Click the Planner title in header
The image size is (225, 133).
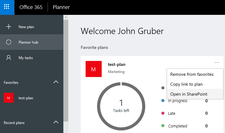61,7
